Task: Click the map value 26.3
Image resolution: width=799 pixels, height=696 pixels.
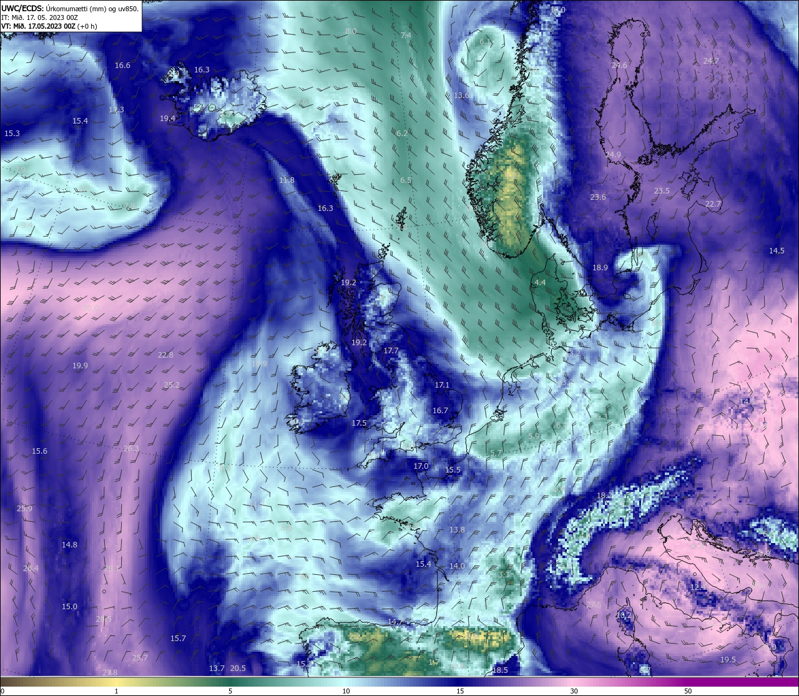Action: click(131, 449)
